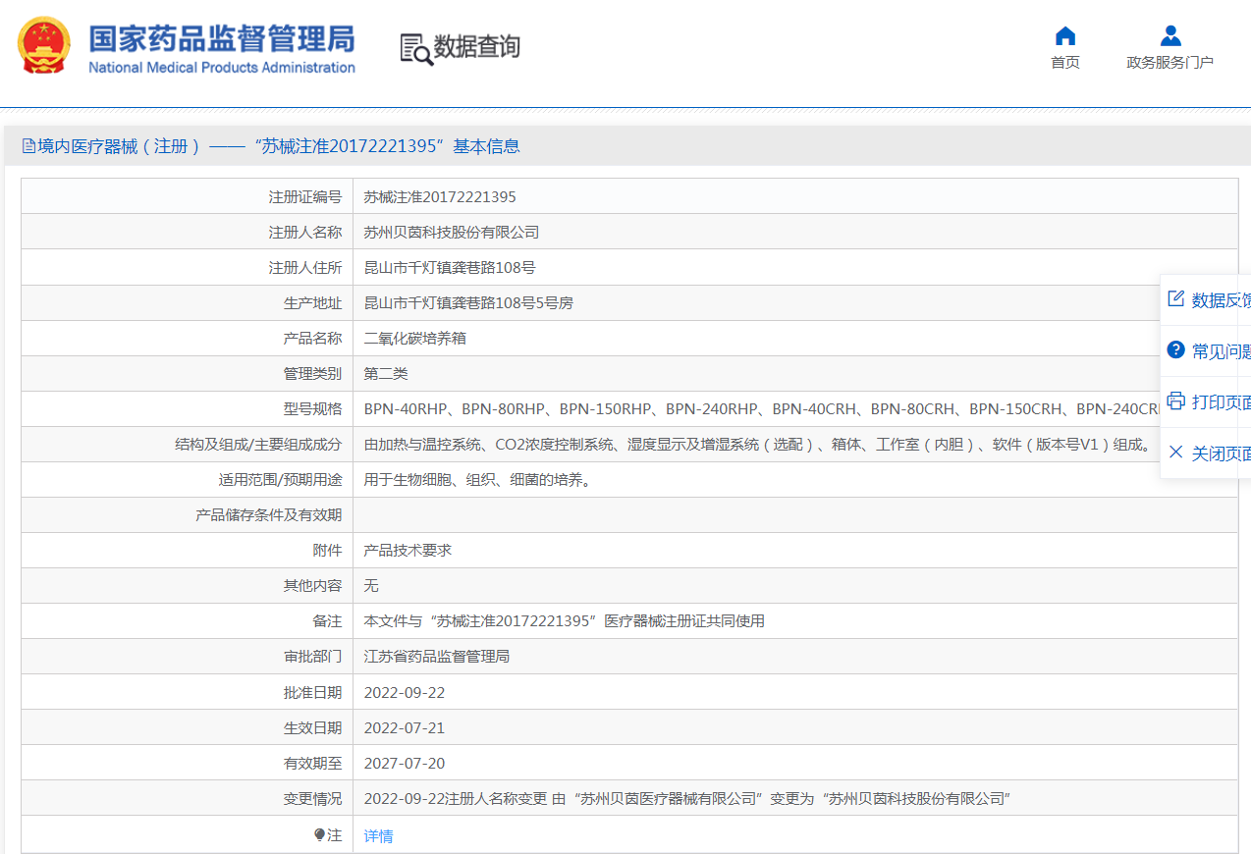The image size is (1251, 854).
Task: Select the 关闭页面 sidebar entry
Action: [x=1206, y=454]
